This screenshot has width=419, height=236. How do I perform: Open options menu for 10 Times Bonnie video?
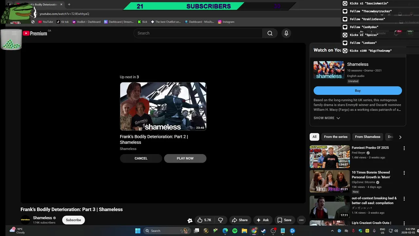pyautogui.click(x=404, y=173)
